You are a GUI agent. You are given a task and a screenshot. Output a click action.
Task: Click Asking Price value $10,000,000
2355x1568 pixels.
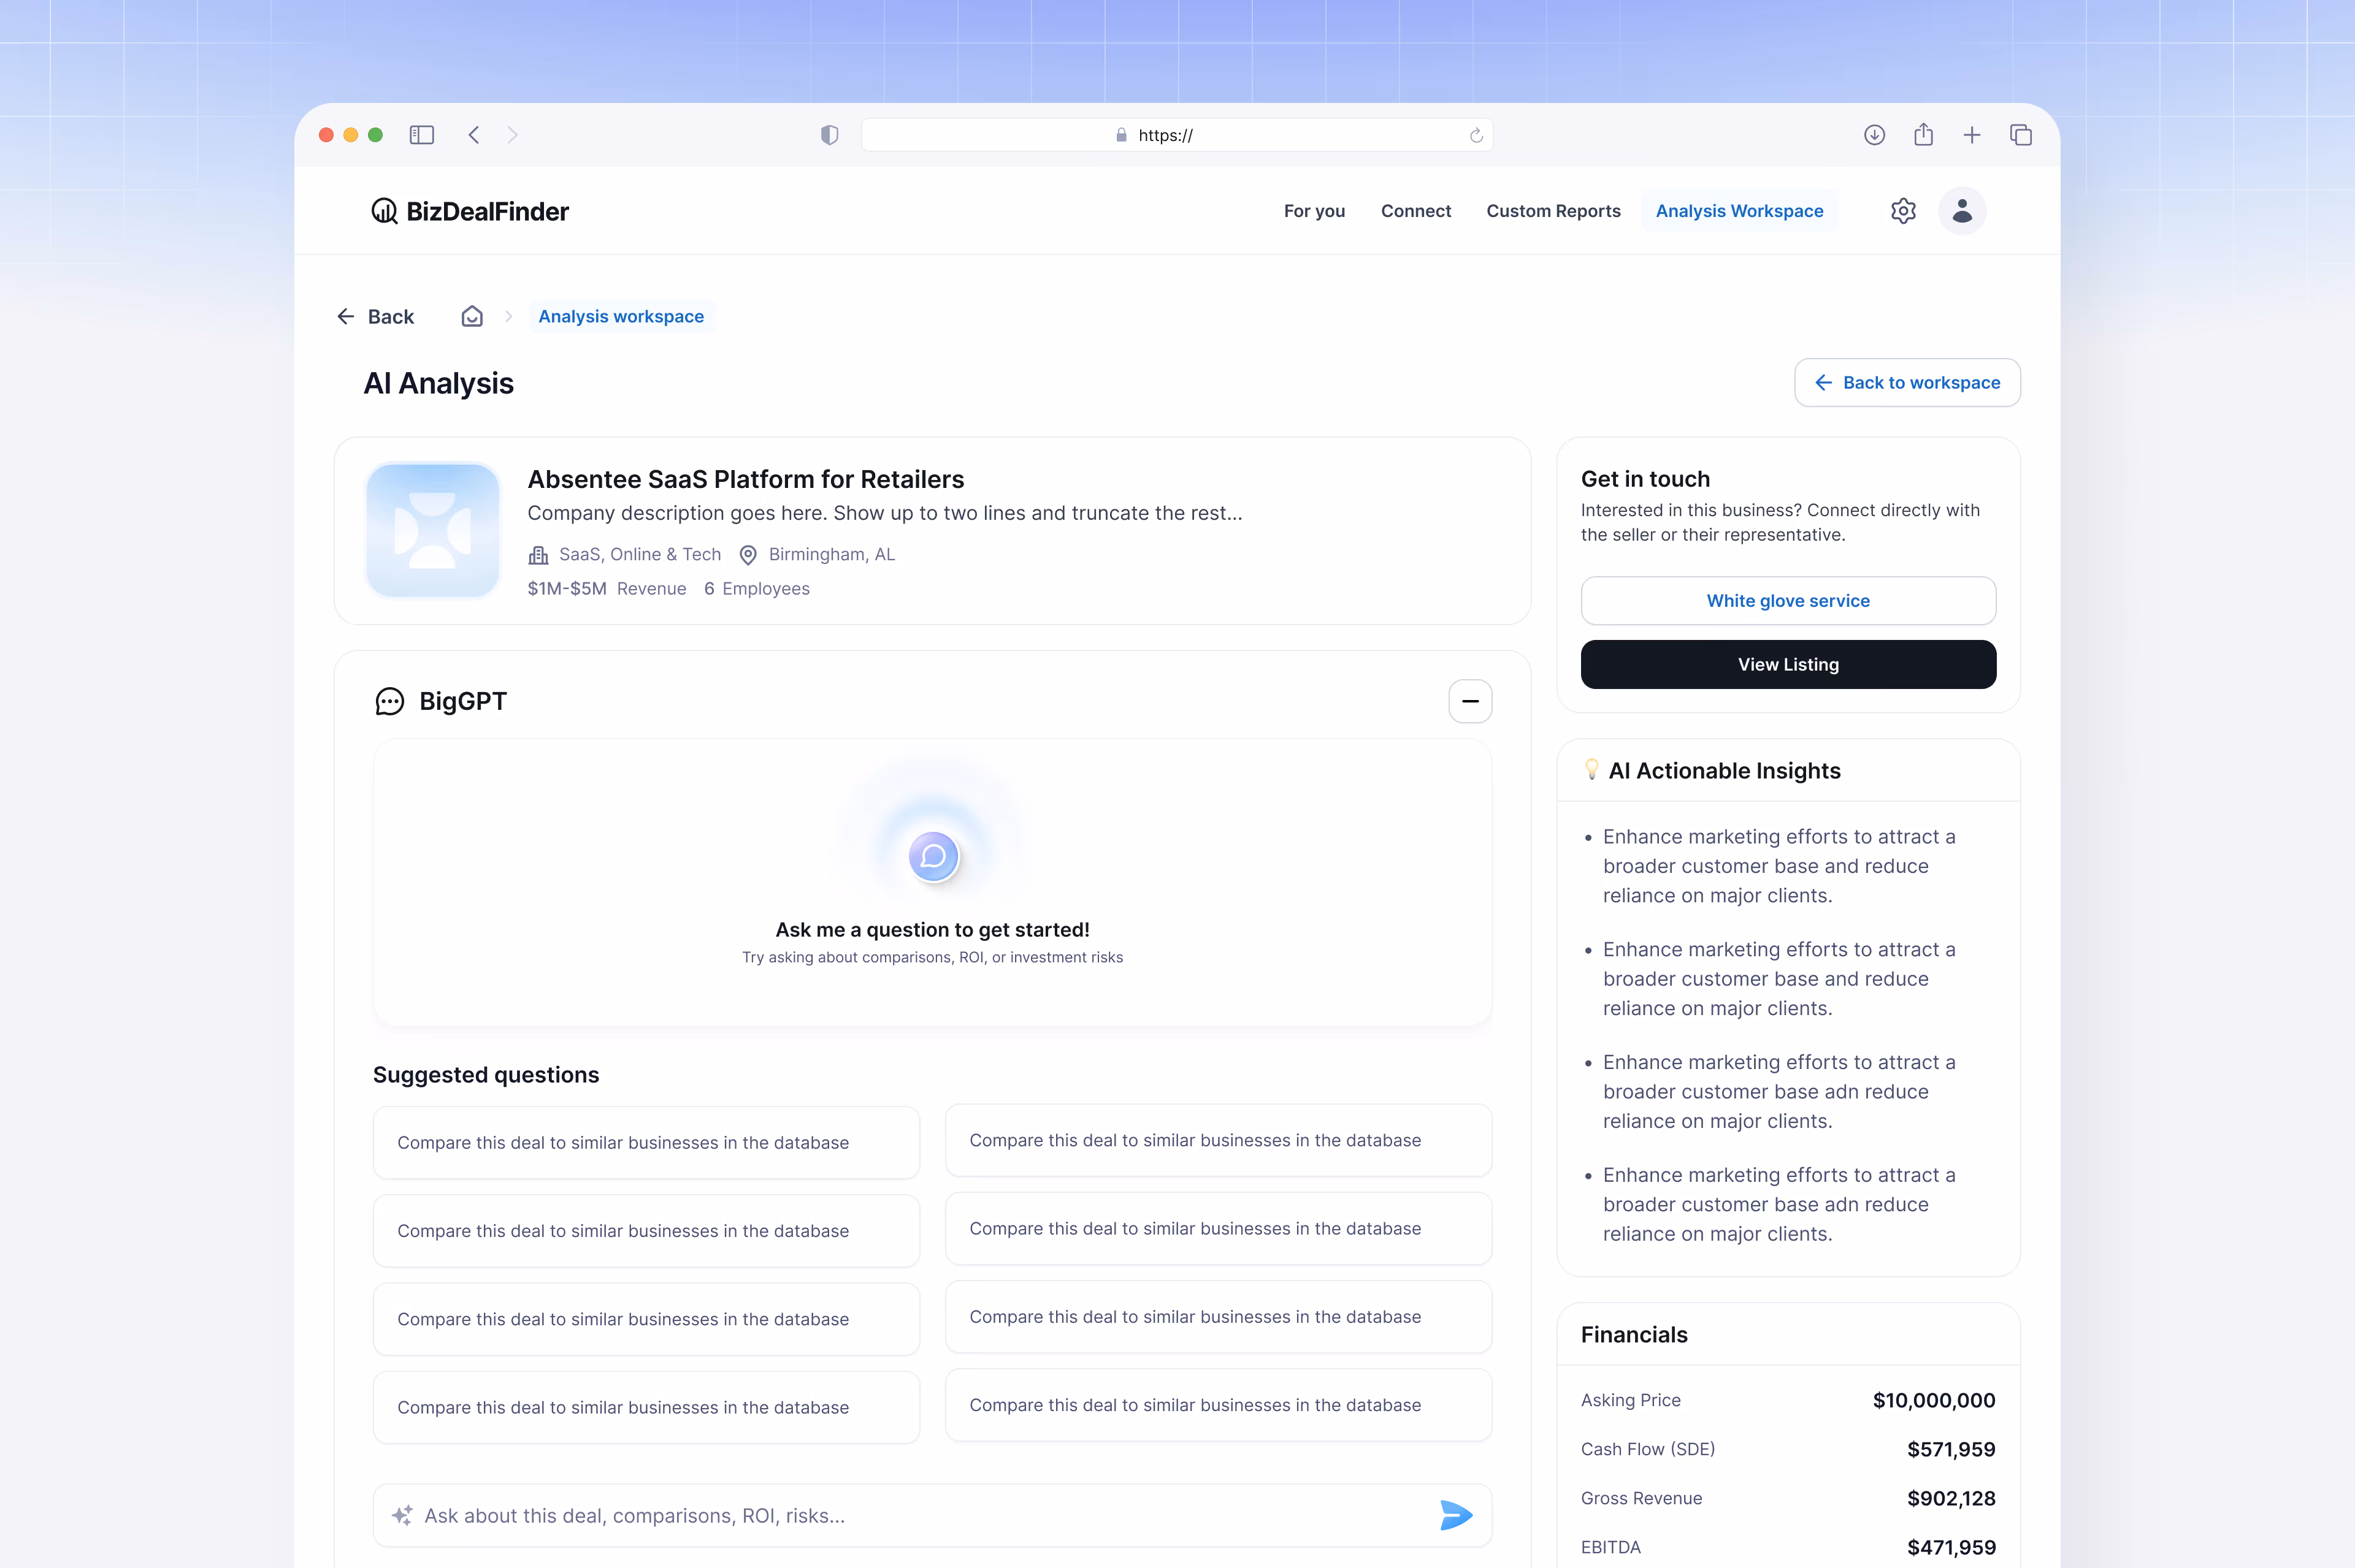click(x=1933, y=1400)
